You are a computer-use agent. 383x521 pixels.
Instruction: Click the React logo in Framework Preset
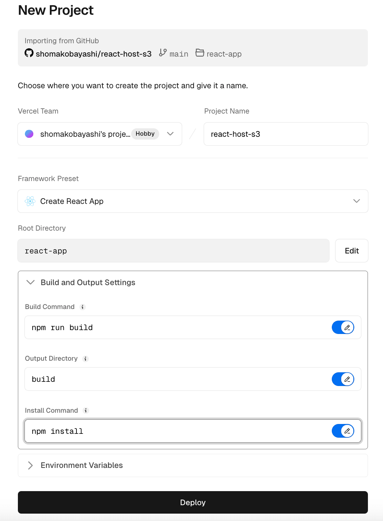point(30,201)
